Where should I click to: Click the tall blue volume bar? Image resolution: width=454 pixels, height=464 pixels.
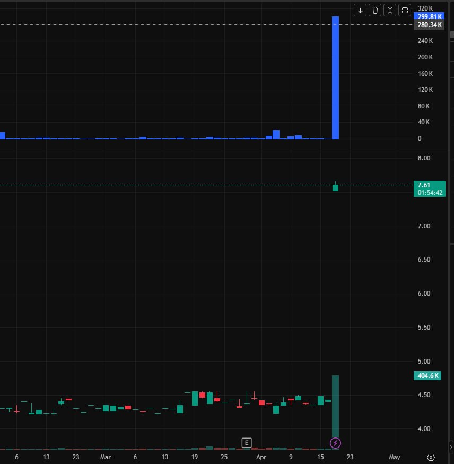point(335,78)
